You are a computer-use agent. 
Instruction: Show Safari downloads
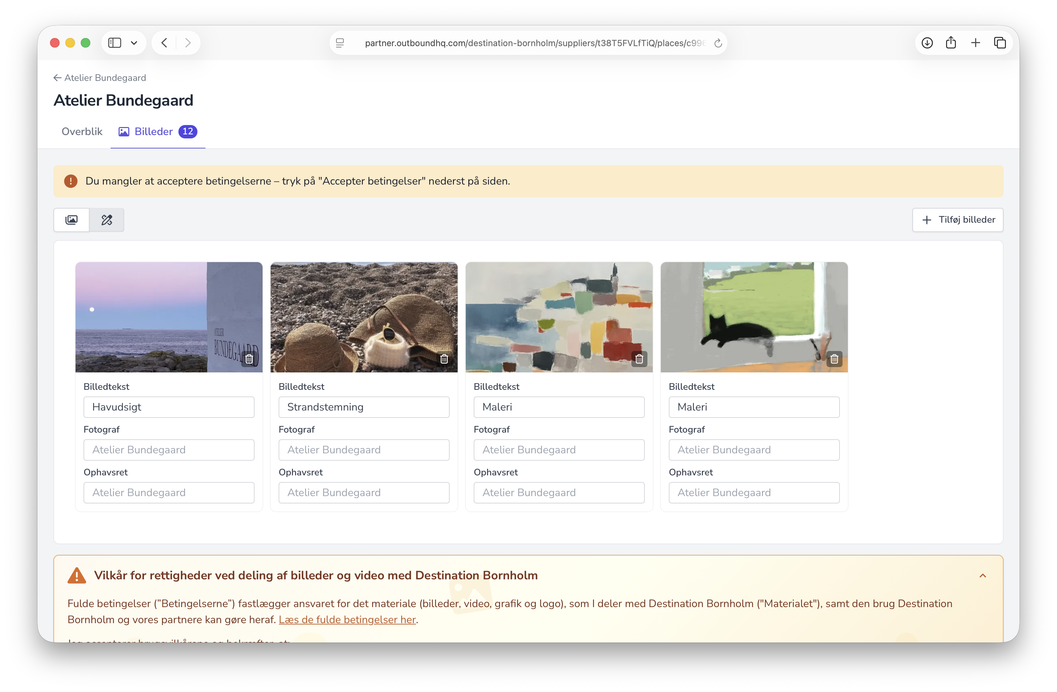point(927,43)
